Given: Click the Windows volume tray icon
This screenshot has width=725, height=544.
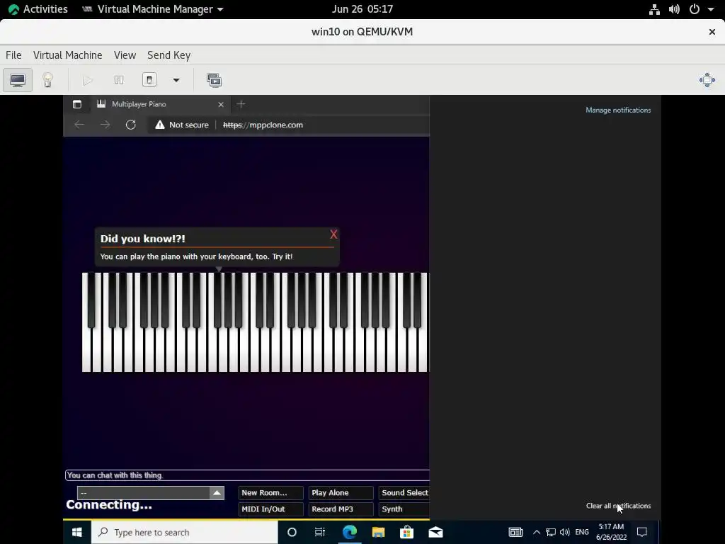Looking at the screenshot, I should point(564,532).
